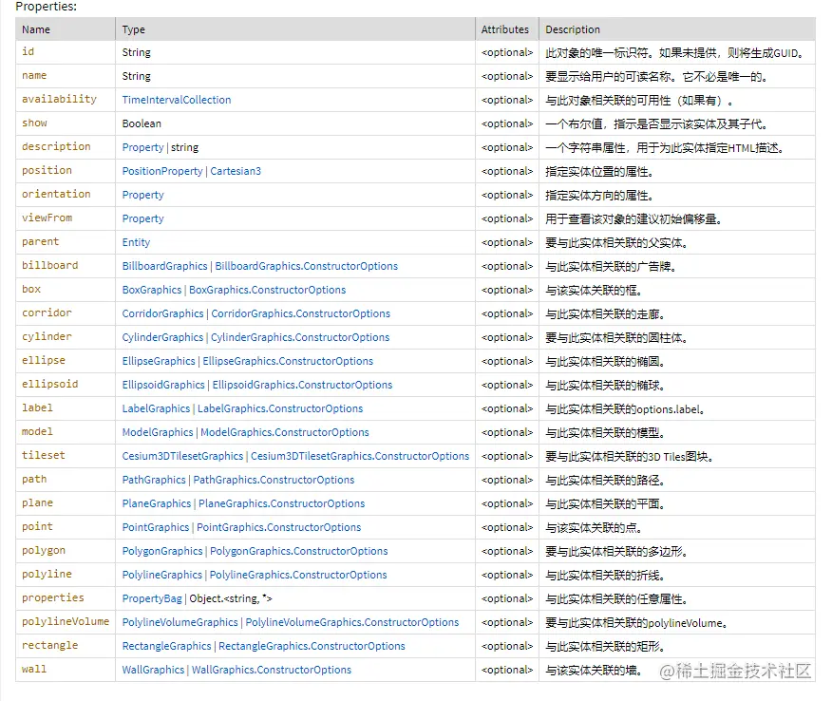Viewport: 832px width, 701px height.
Task: Click the PointGraphics link
Action: click(x=156, y=527)
